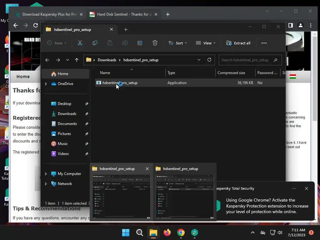This screenshot has height=240, width=320.
Task: Expand the OneDrive tree node
Action: 46,84
